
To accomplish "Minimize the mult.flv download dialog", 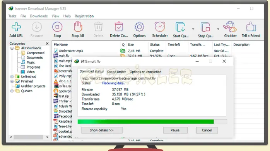I will [x=197, y=61].
